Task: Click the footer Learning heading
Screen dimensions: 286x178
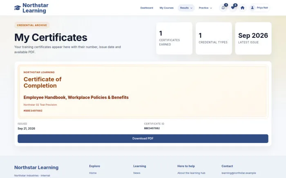Action: coord(140,166)
